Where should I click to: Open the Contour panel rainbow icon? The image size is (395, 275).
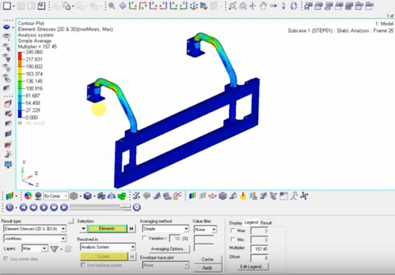(x=10, y=196)
